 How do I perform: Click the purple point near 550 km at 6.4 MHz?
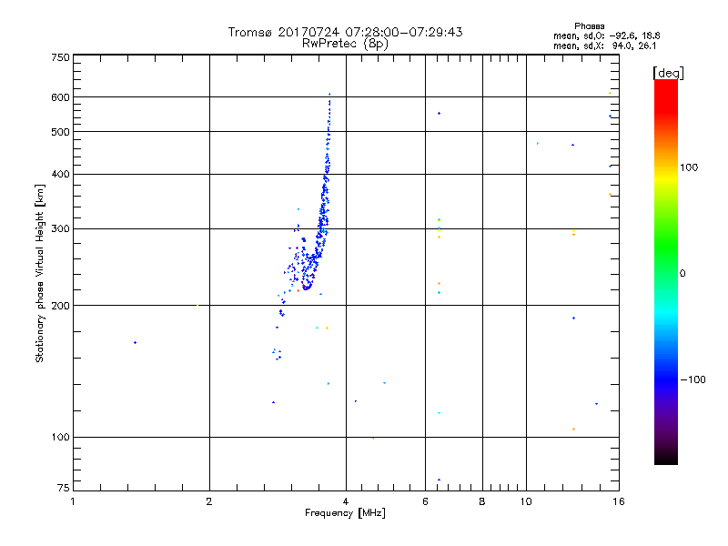coord(439,113)
